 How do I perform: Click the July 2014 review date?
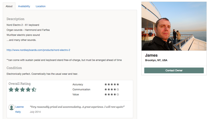pyautogui.click(x=35, y=112)
